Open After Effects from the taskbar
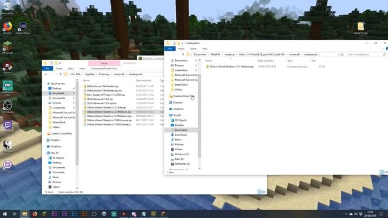Image resolution: width=388 pixels, height=218 pixels. (x=64, y=214)
